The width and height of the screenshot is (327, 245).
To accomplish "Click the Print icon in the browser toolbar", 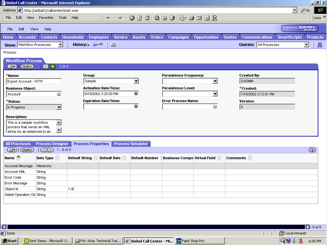I will tap(191, 18).
